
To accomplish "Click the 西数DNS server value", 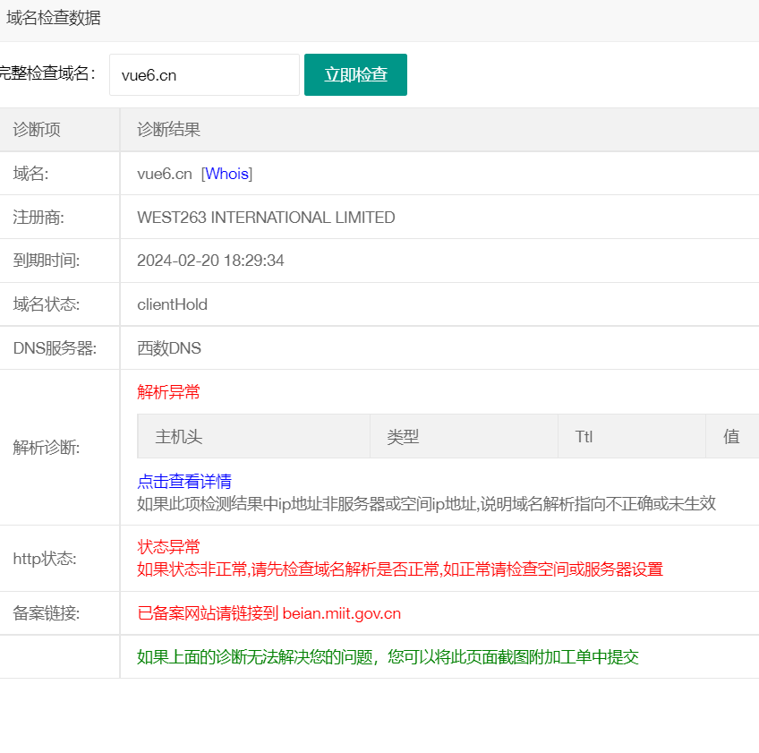I will pos(169,348).
